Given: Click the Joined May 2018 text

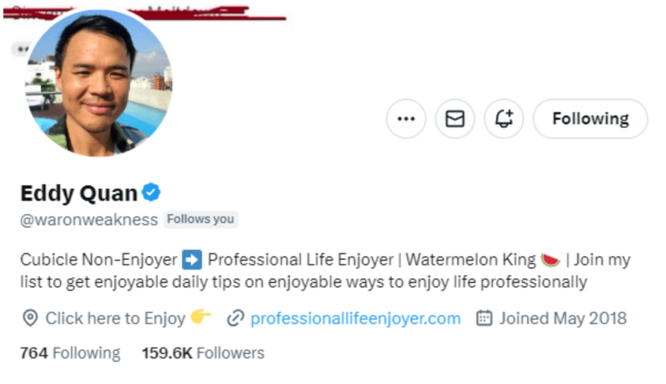Looking at the screenshot, I should click(562, 318).
